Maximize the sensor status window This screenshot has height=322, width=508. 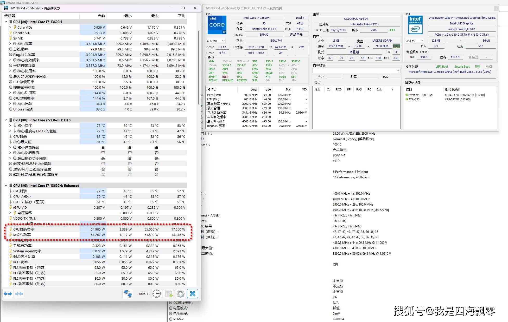[x=183, y=8]
